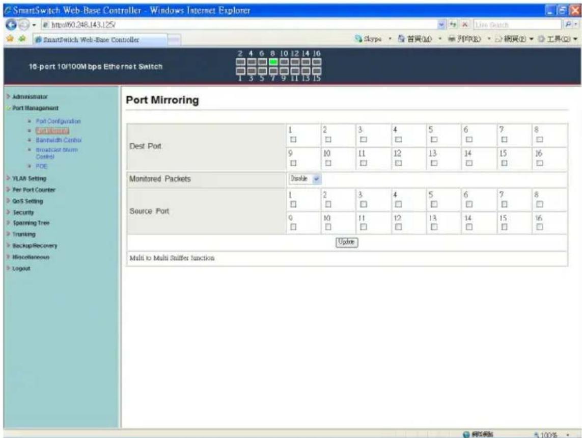This screenshot has width=582, height=438.
Task: Expand the QoS Setting section
Action: pos(24,201)
